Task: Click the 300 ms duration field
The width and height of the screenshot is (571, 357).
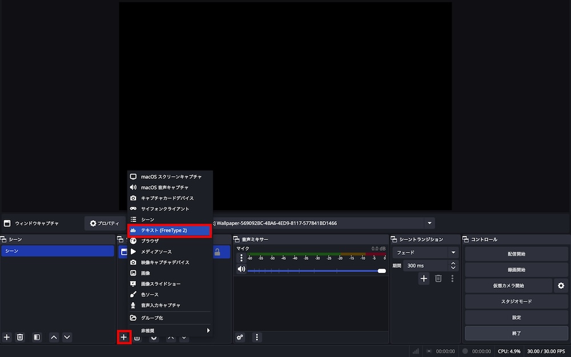Action: (x=426, y=266)
